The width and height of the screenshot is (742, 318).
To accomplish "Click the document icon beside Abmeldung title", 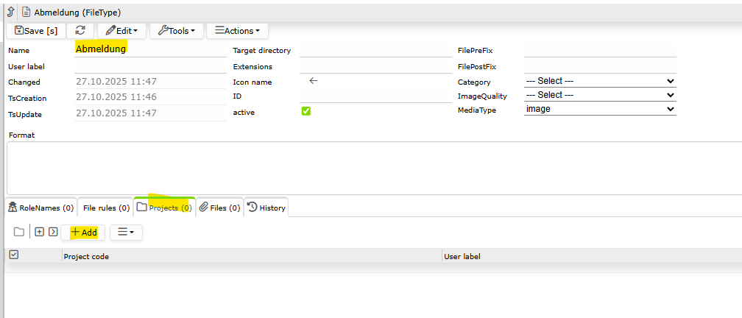I will point(26,13).
